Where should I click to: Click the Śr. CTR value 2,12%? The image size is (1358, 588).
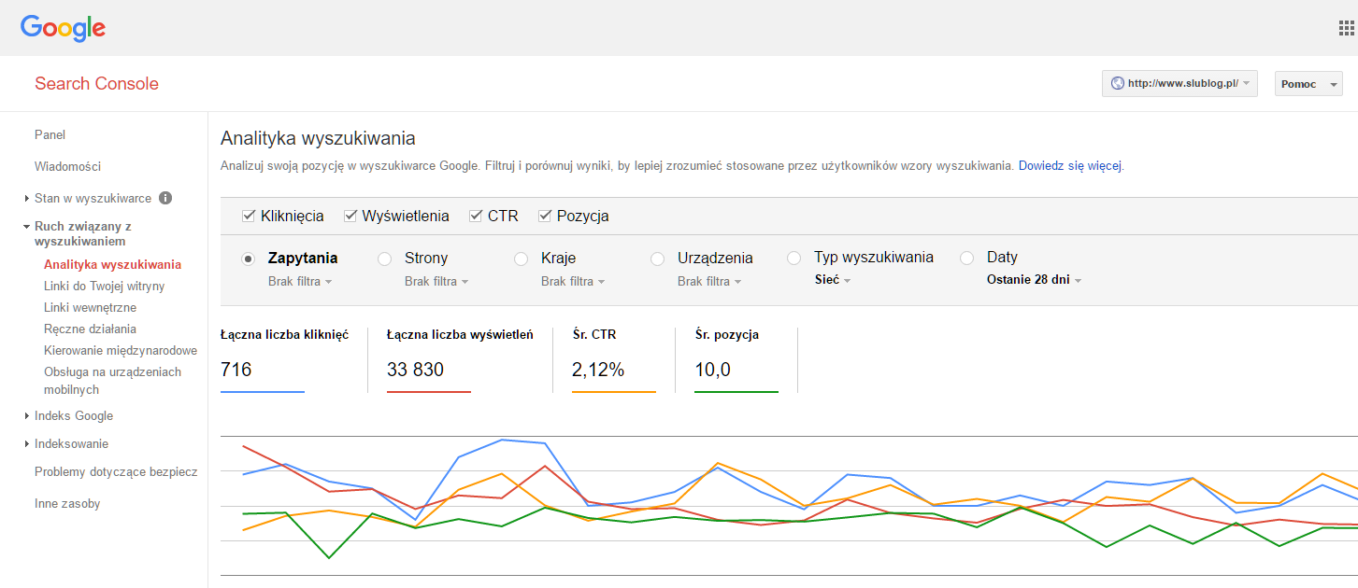[x=597, y=370]
